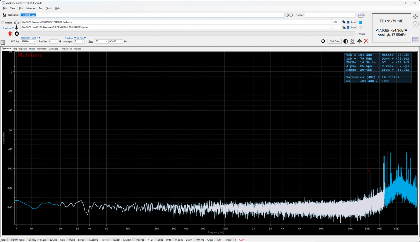This screenshot has height=242, width=420.
Task: Switch to the Freq Sweep tab
Action: (x=66, y=49)
